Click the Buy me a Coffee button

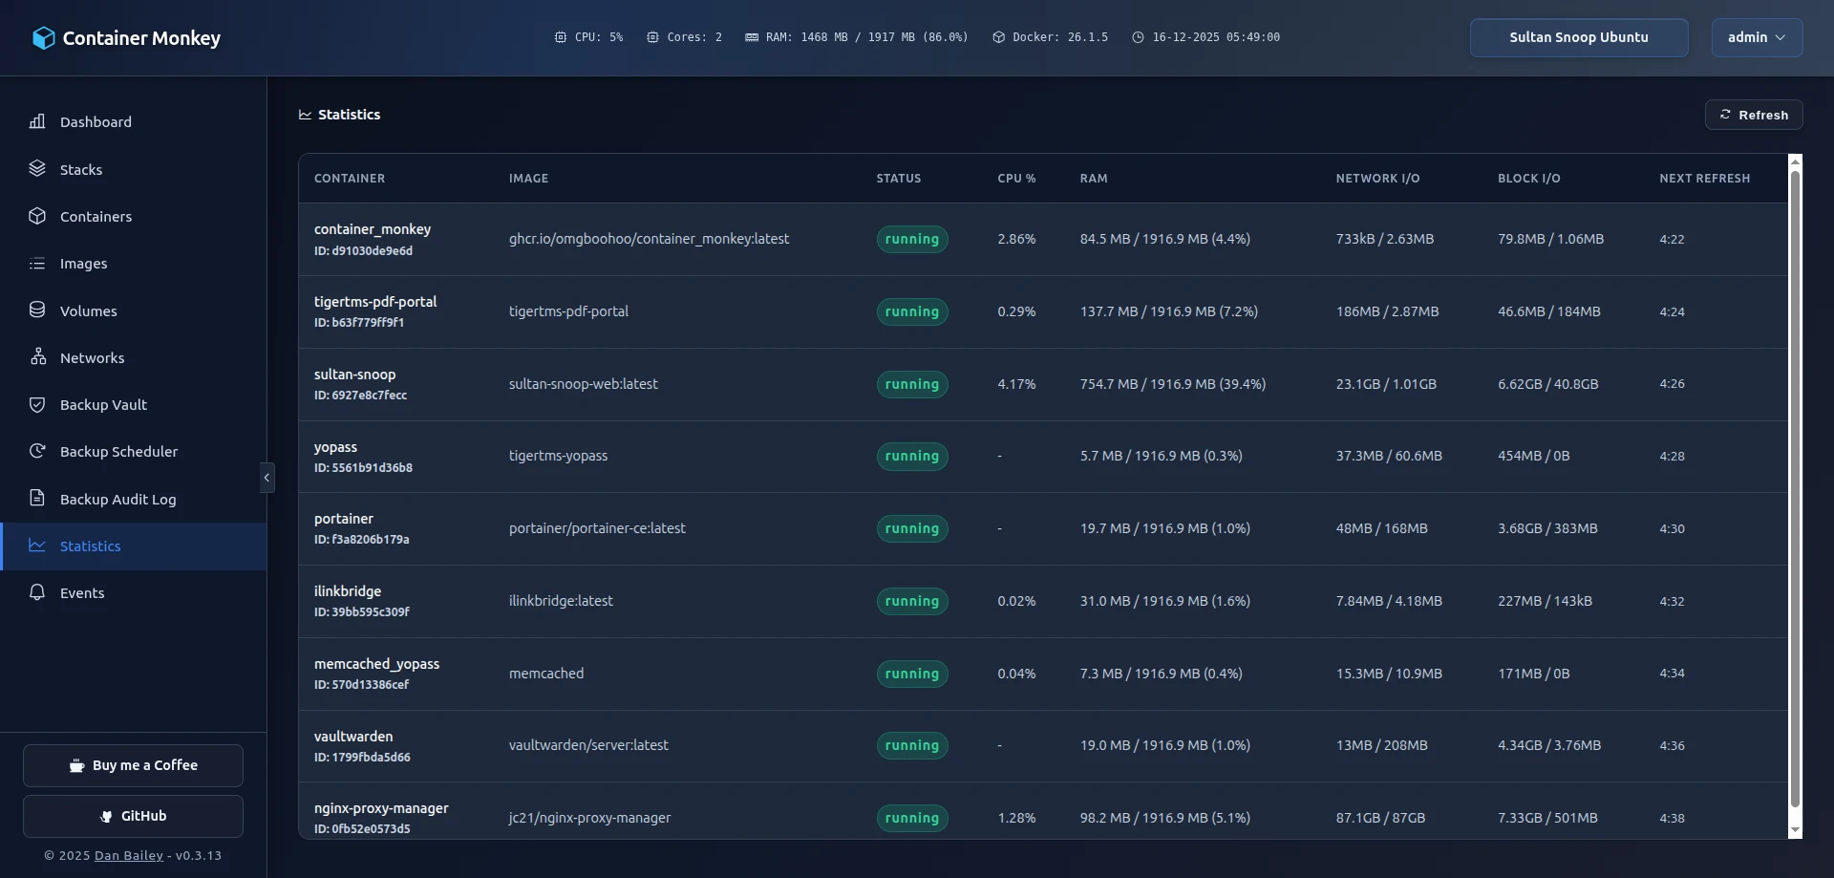[x=133, y=764]
